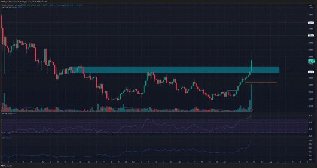This screenshot has width=317, height=168.
Task: Click the Aug label on the time axis
Action: [270, 163]
